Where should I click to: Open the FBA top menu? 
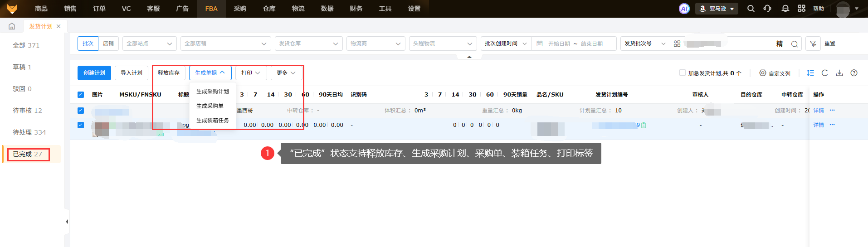(211, 9)
